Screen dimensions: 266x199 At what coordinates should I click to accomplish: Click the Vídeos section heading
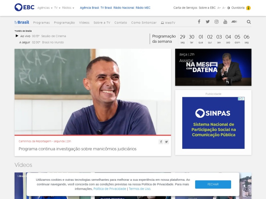23,165
